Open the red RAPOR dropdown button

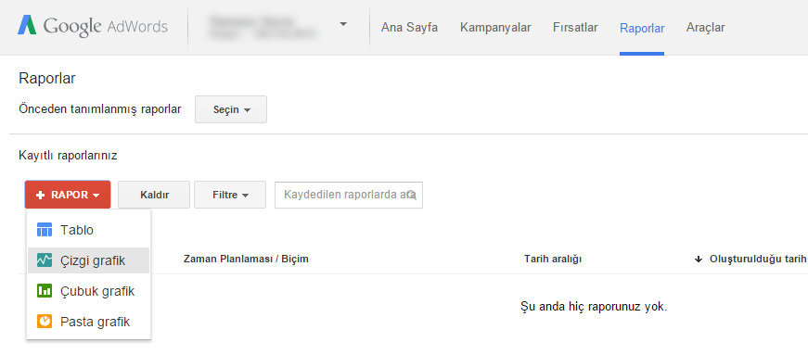pyautogui.click(x=68, y=195)
